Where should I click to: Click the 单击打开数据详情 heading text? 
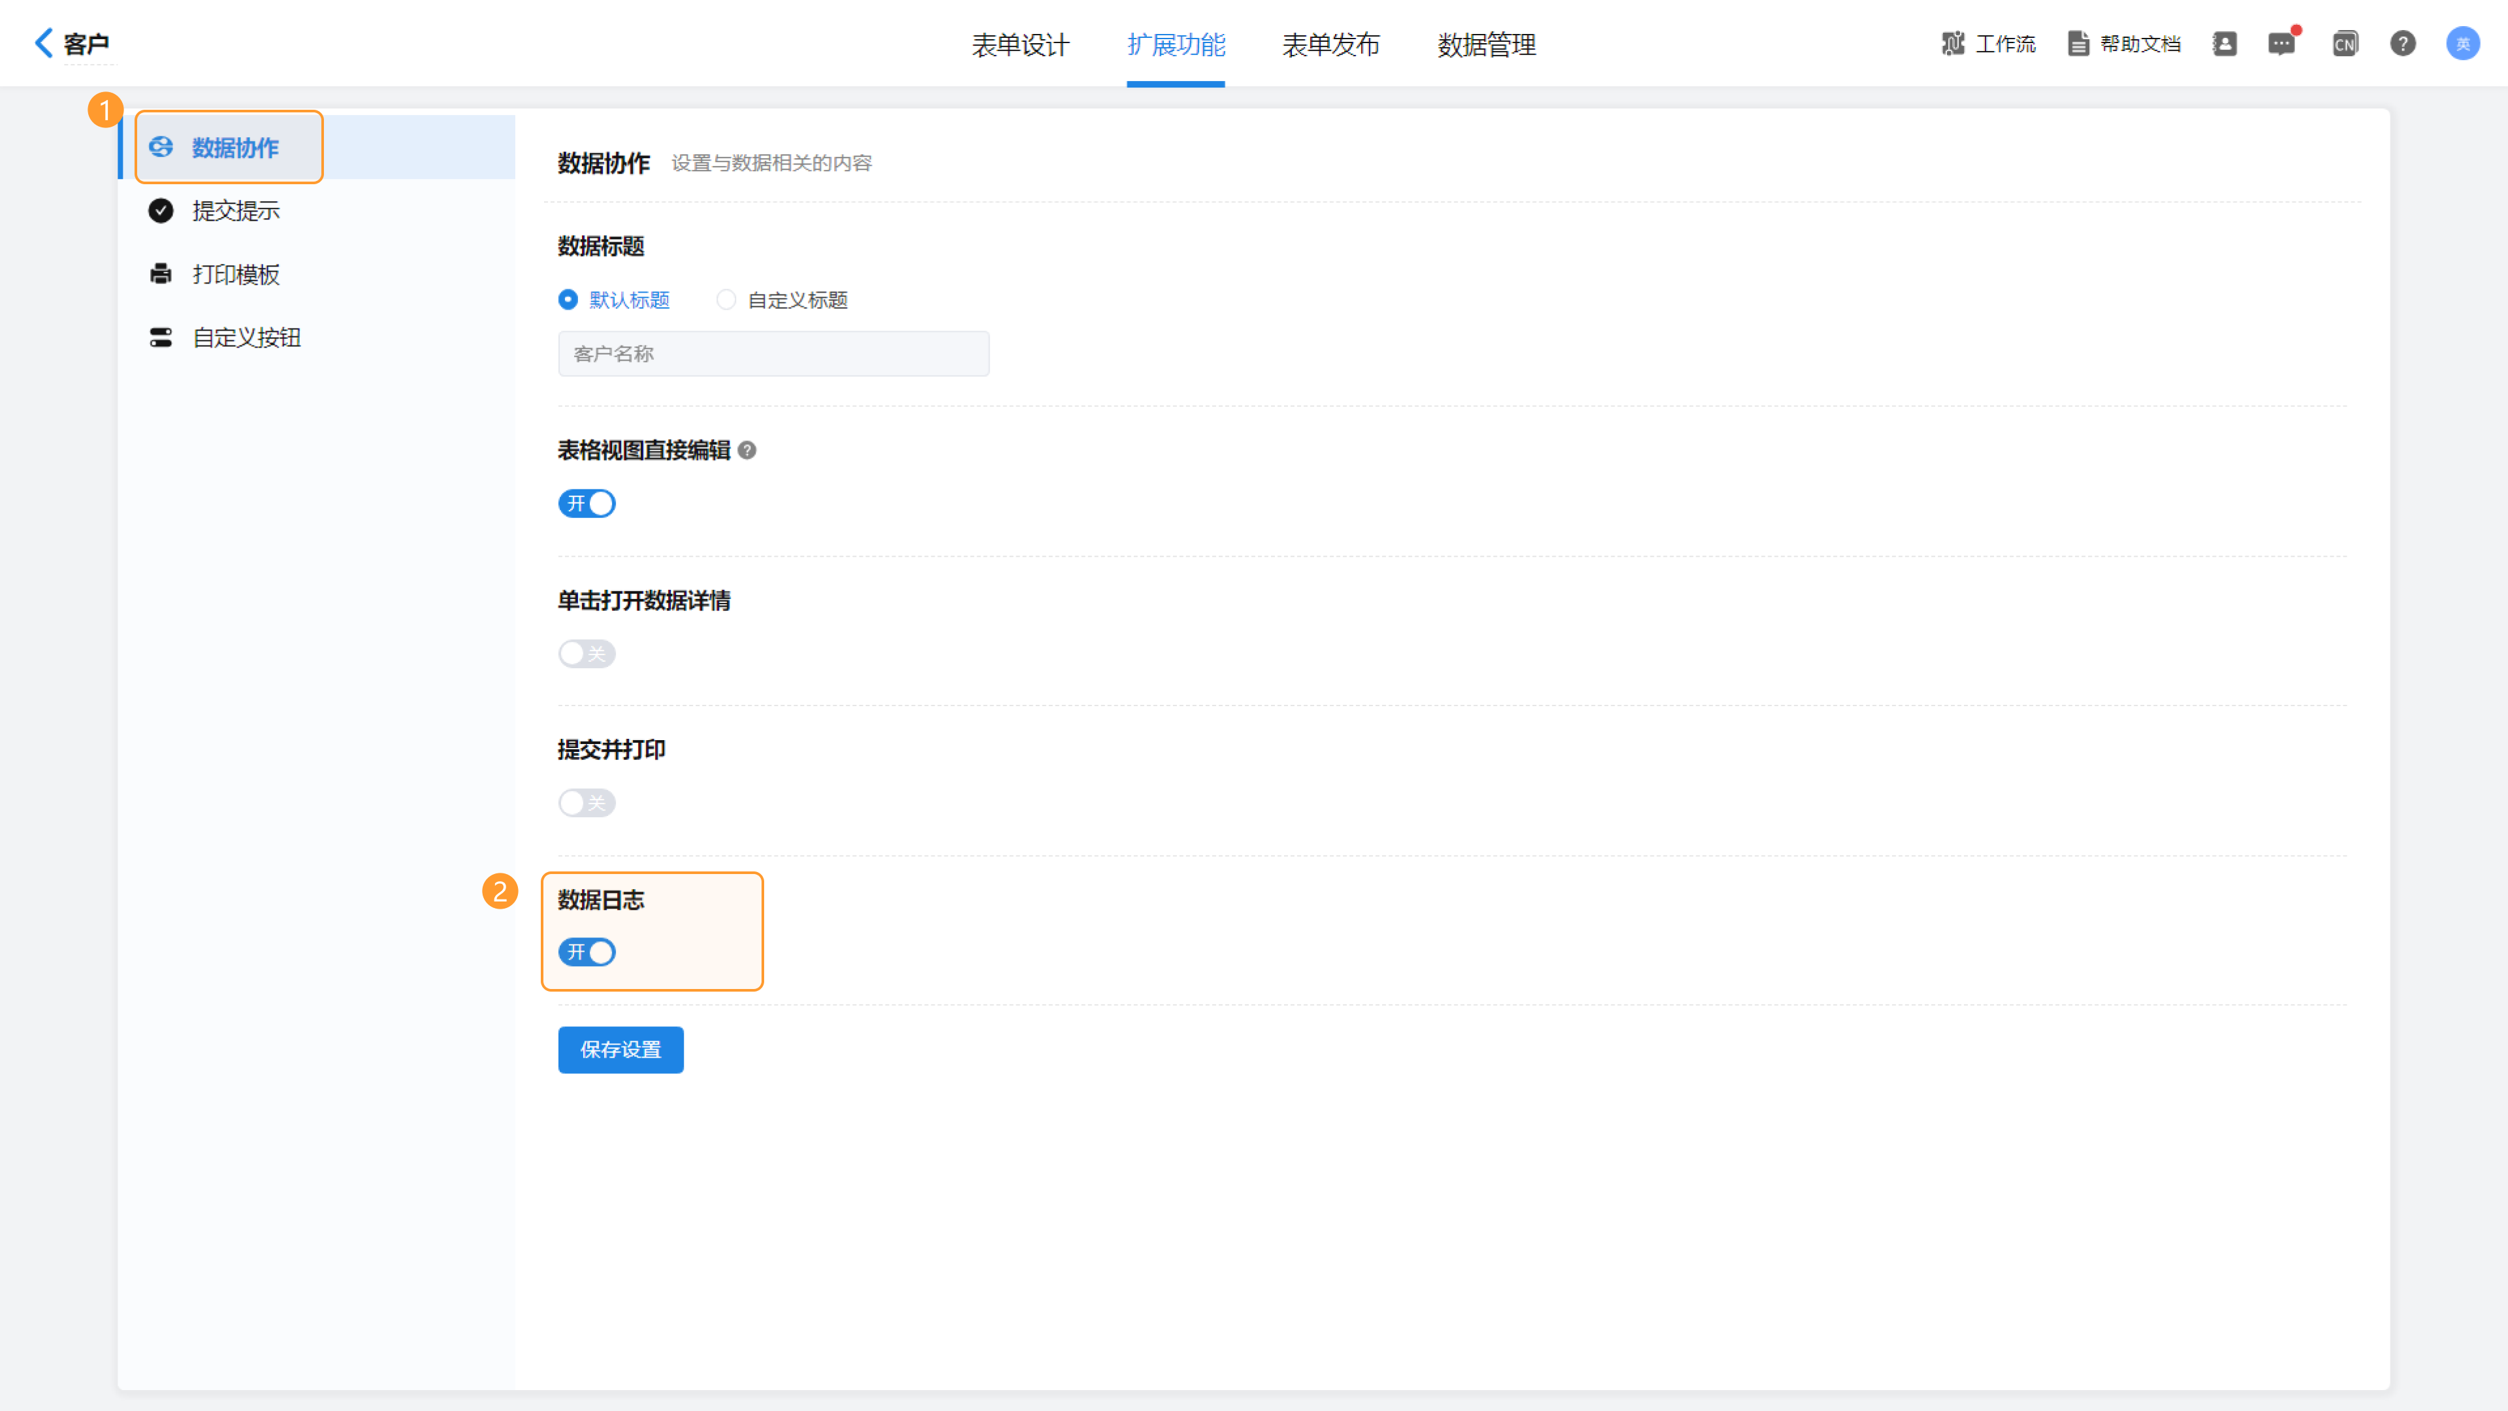(643, 601)
